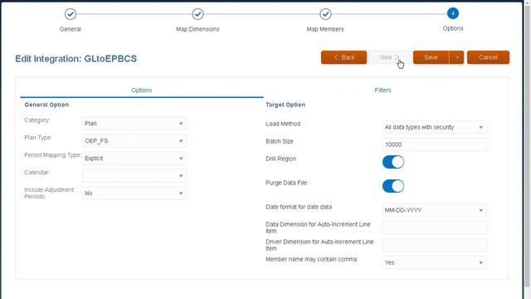Click the Map Members step label
Viewport: 531px width, 299px height.
[x=325, y=29]
